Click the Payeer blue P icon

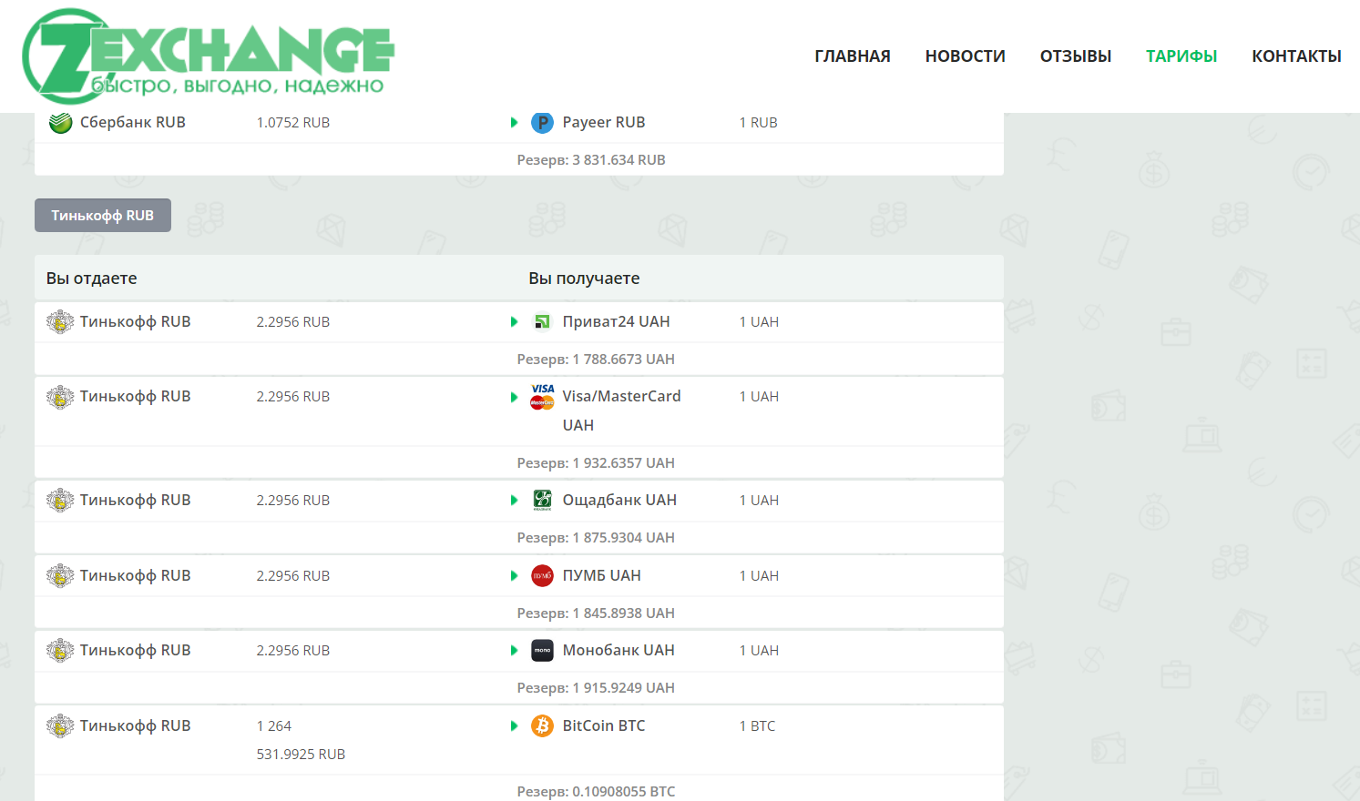pyautogui.click(x=542, y=123)
